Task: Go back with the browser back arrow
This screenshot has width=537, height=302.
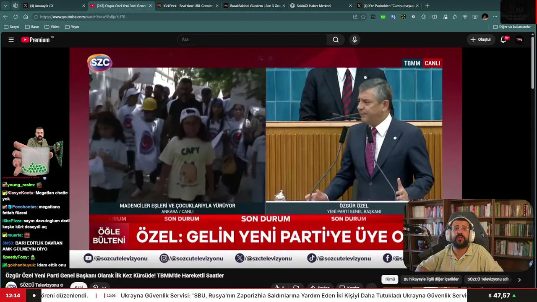Action: point(5,17)
